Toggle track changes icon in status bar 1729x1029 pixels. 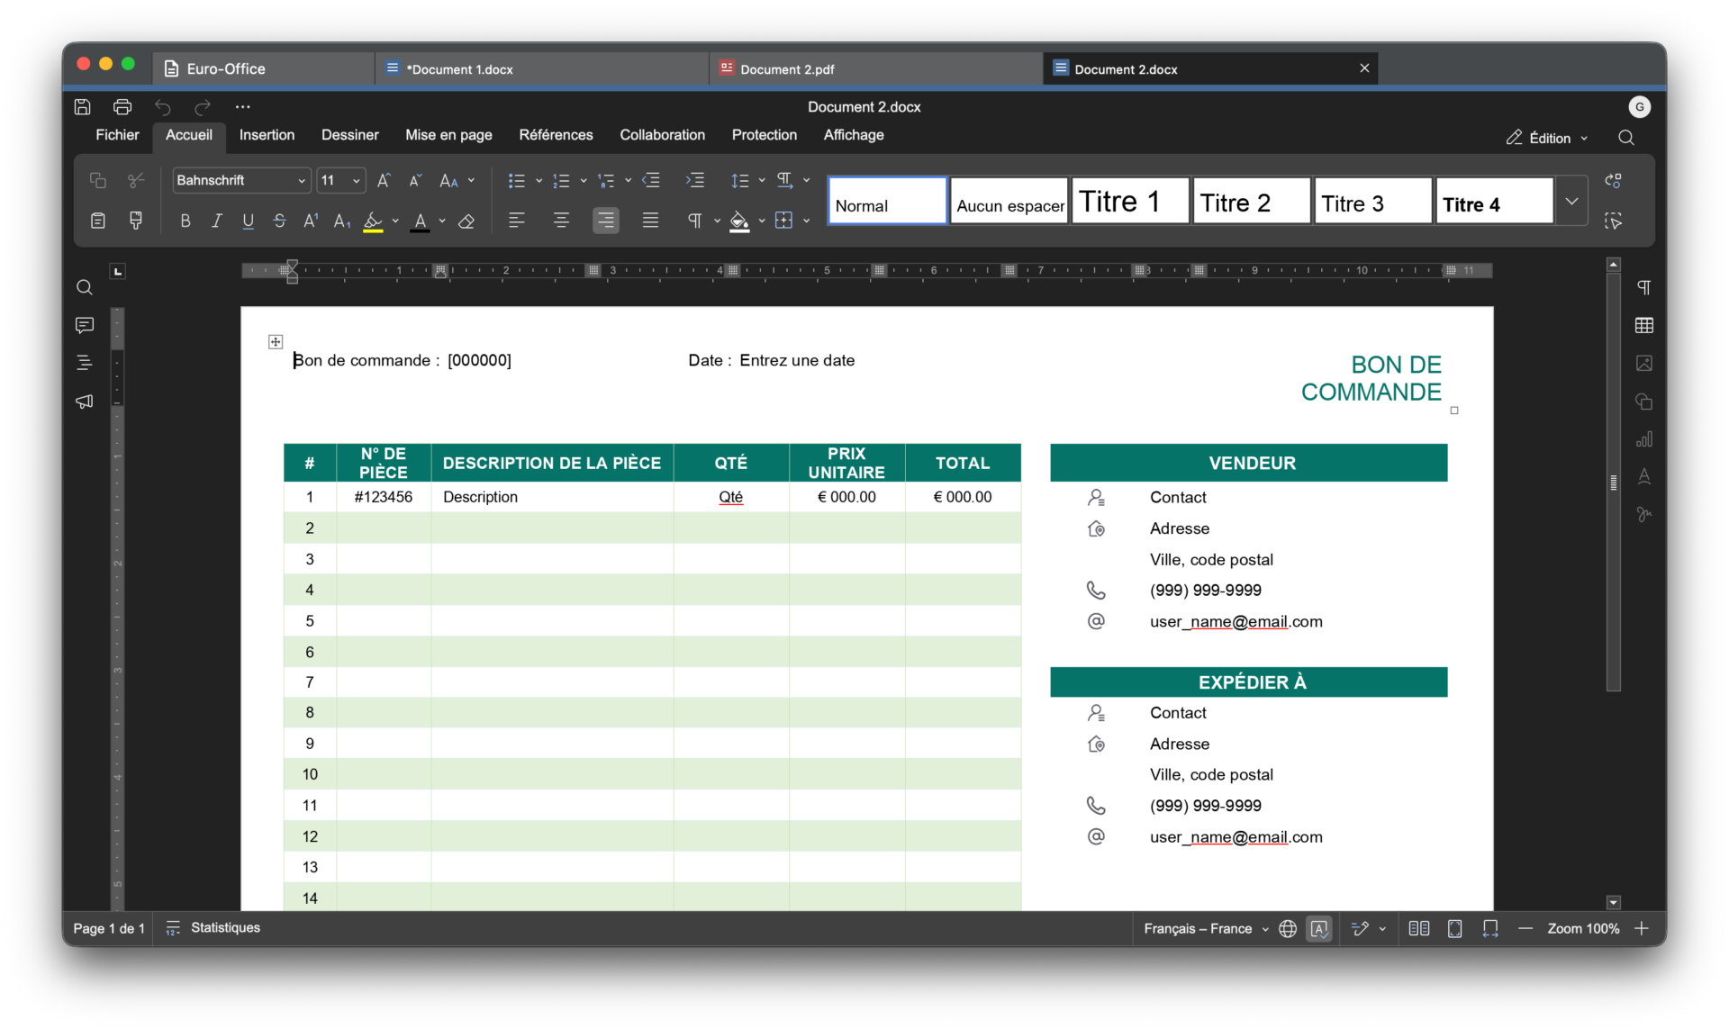click(x=1360, y=928)
